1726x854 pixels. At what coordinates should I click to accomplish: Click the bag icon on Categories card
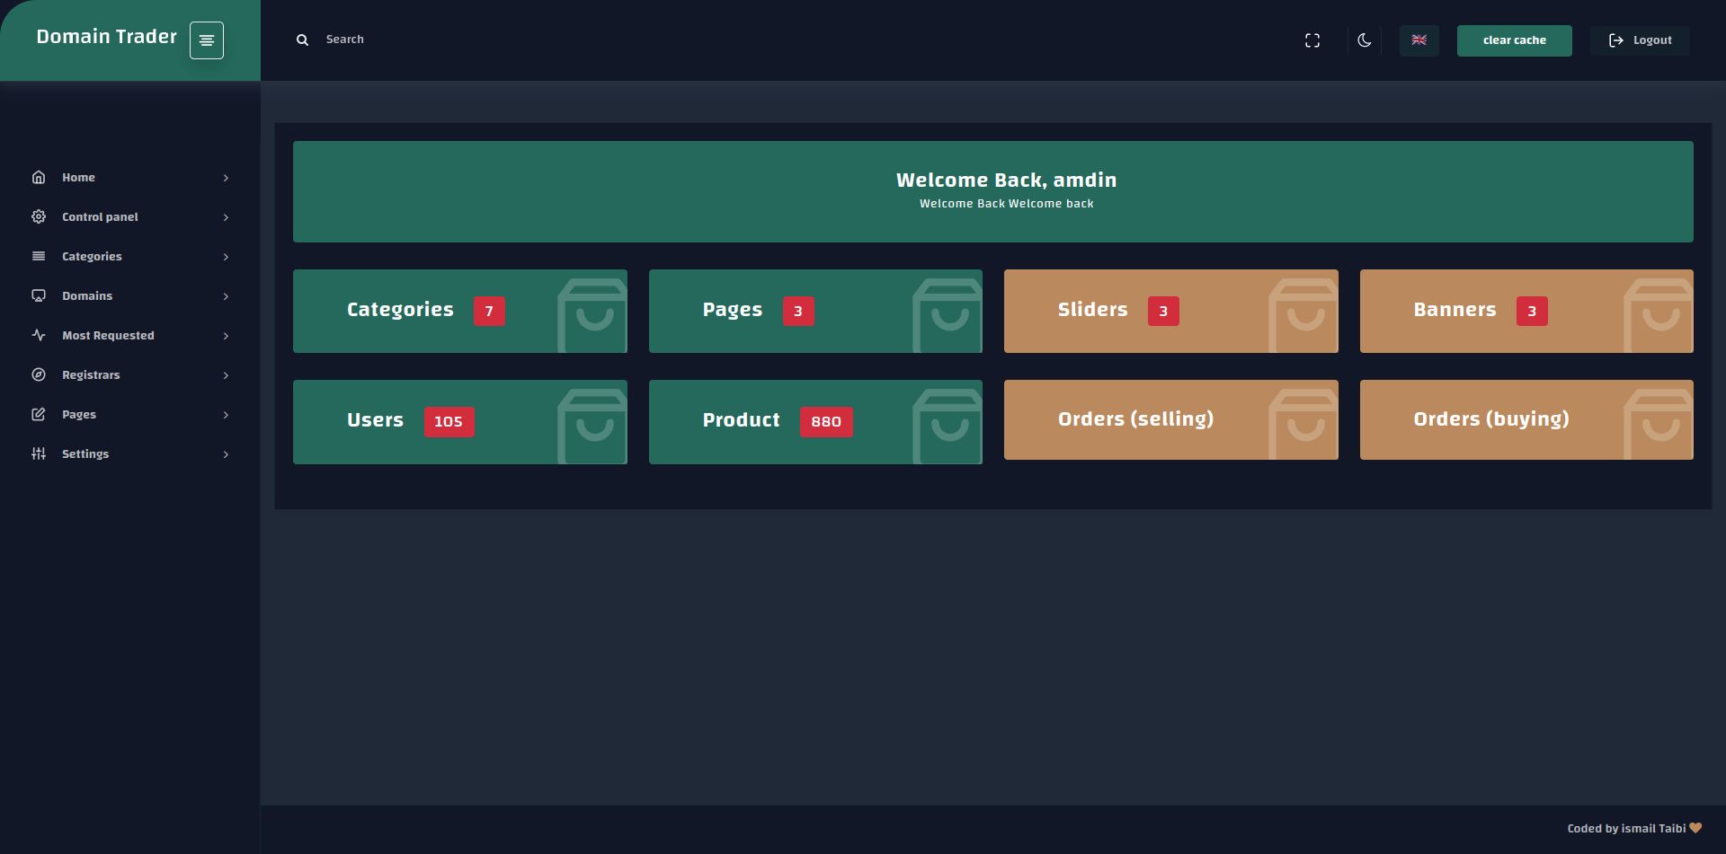pyautogui.click(x=592, y=315)
